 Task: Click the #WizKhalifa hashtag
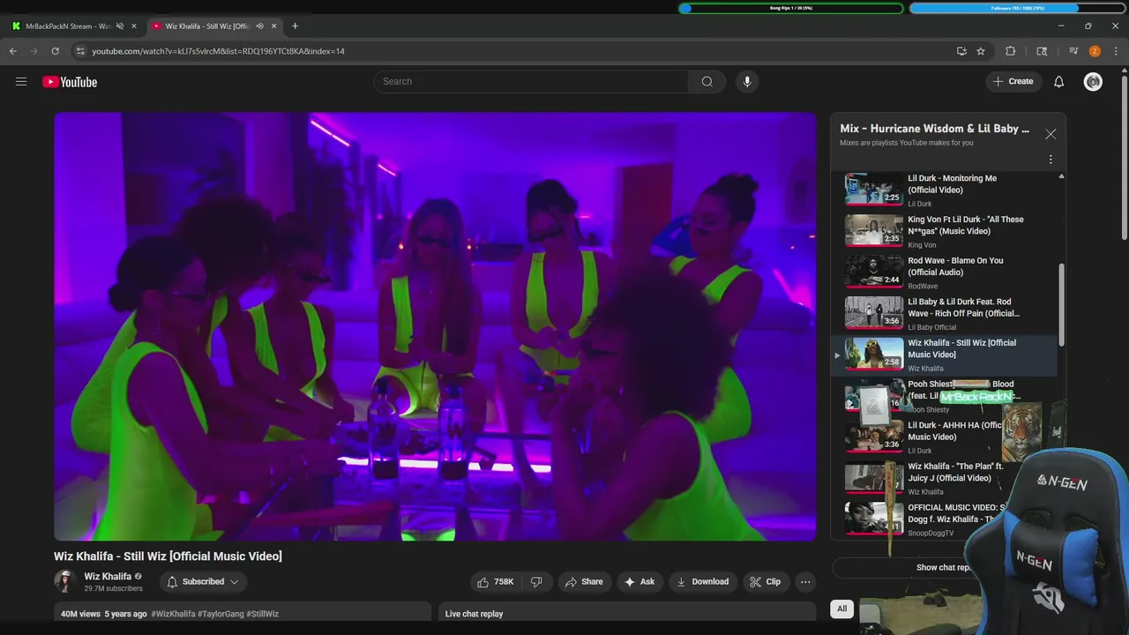point(173,614)
